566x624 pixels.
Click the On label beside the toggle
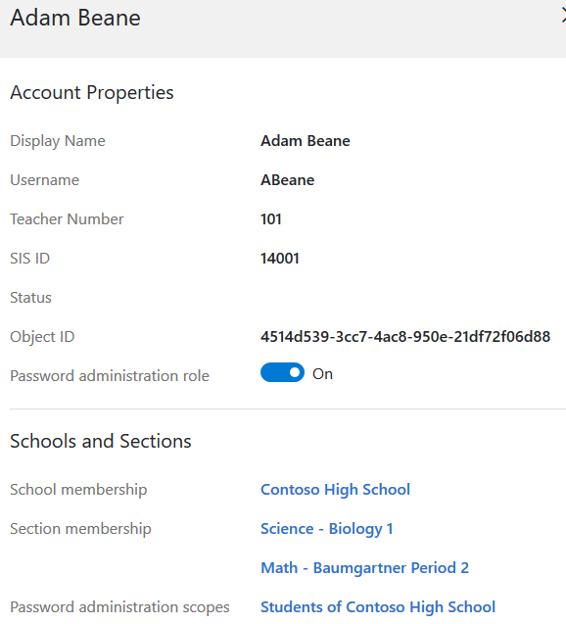(x=322, y=374)
